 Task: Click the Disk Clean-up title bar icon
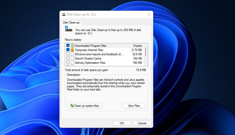click(x=64, y=14)
